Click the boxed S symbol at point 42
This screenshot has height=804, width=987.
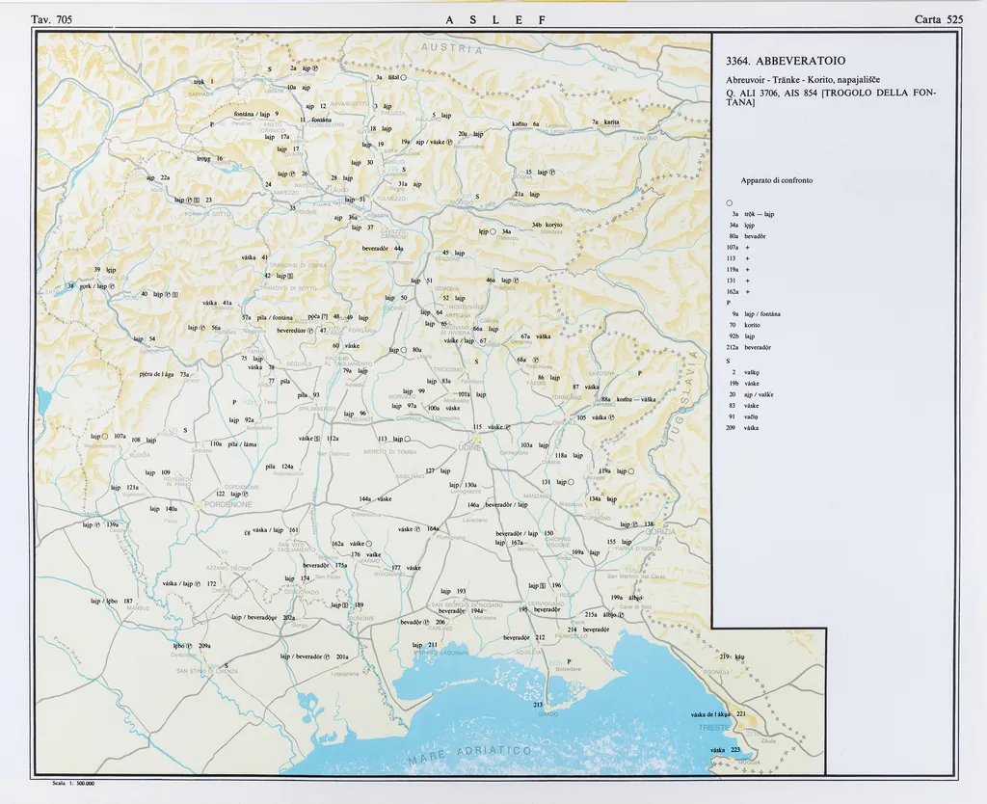(291, 276)
